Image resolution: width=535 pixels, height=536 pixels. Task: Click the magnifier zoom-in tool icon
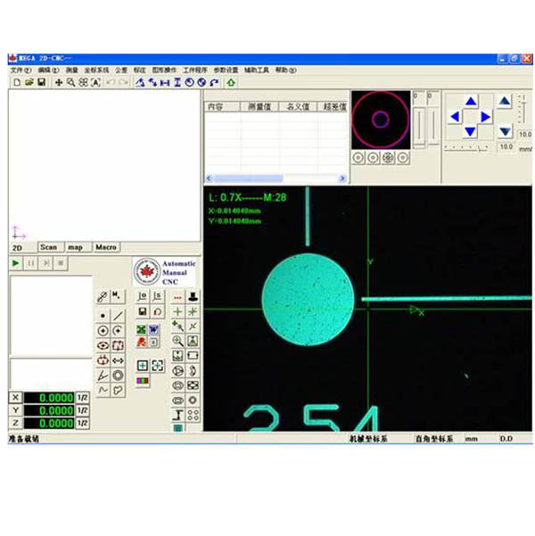(x=177, y=341)
